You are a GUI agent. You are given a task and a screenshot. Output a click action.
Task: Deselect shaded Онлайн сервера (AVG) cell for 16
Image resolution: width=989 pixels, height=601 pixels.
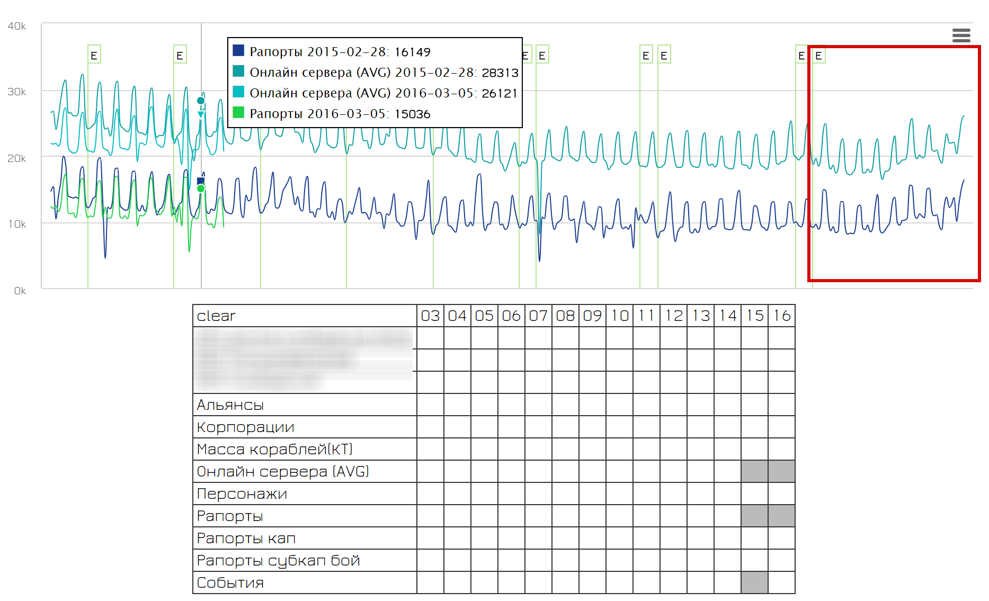click(x=782, y=471)
